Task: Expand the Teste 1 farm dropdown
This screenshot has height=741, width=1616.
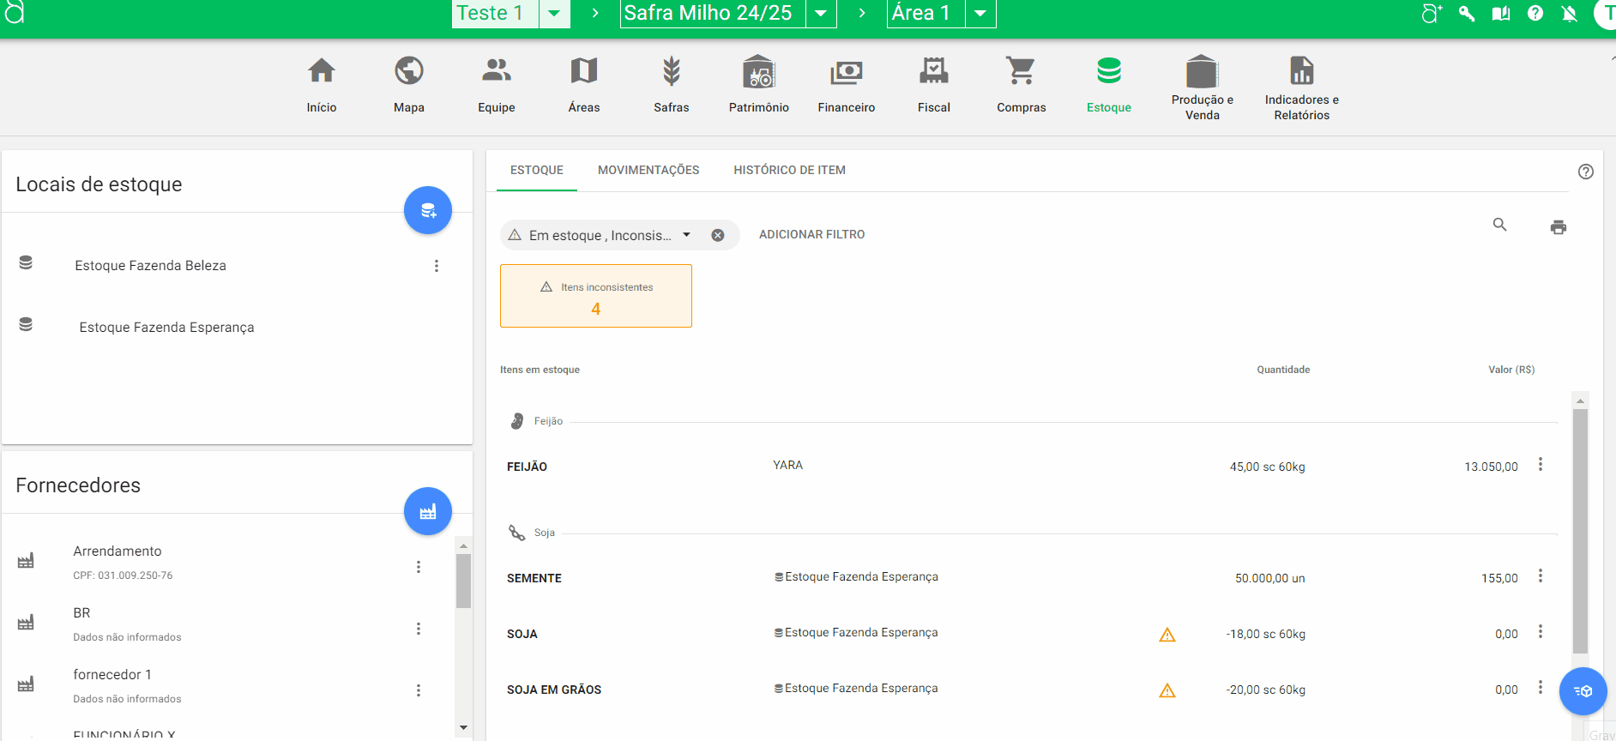Action: coord(554,14)
